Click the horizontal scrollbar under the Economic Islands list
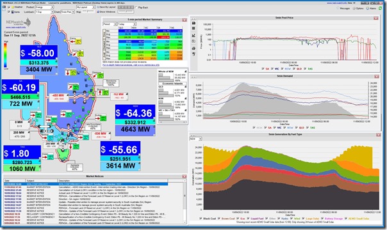 (x=172, y=122)
